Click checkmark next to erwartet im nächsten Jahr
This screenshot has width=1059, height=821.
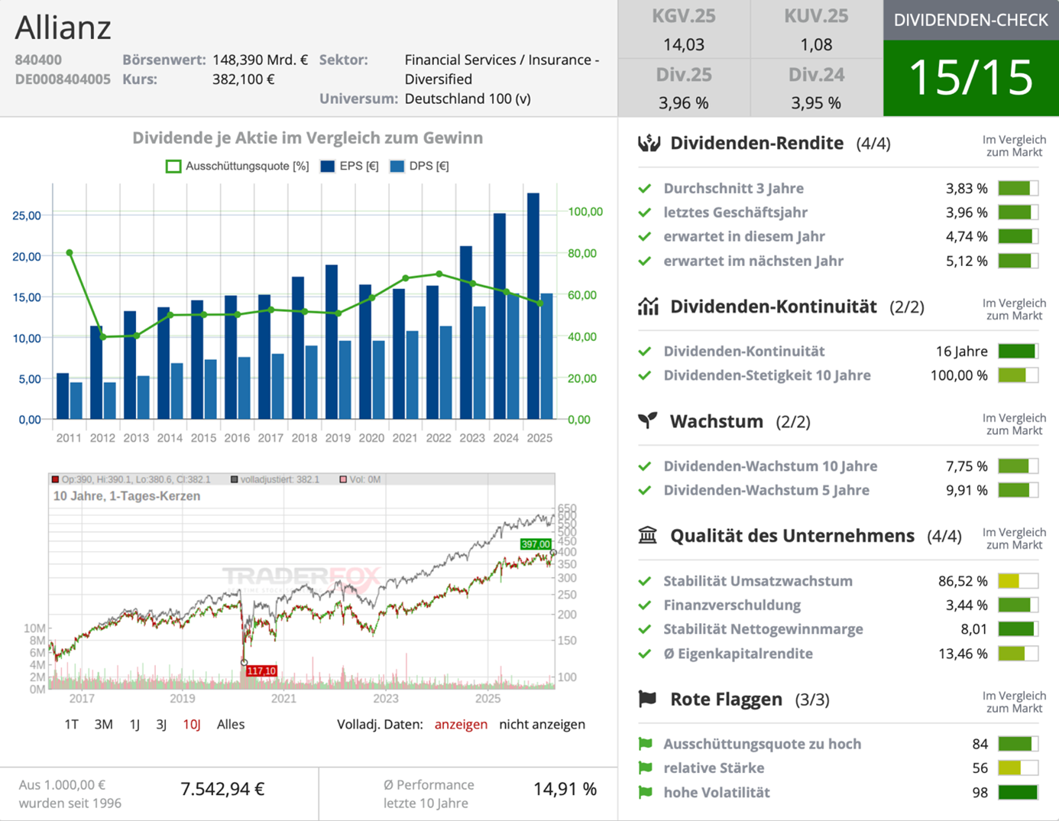coord(645,261)
